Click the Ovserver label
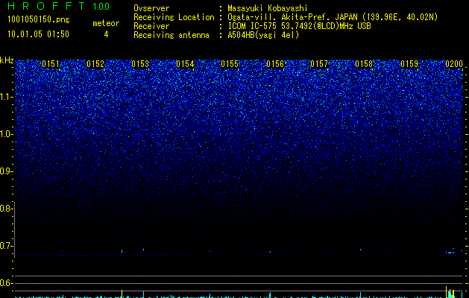The image size is (469, 298). click(x=151, y=8)
